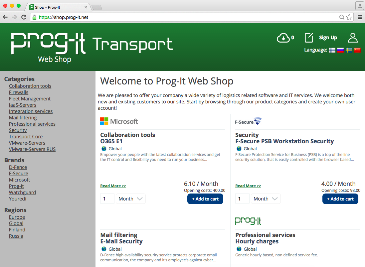This screenshot has width=365, height=267.
Task: Browse the IaaS-Servers category
Action: (x=23, y=105)
